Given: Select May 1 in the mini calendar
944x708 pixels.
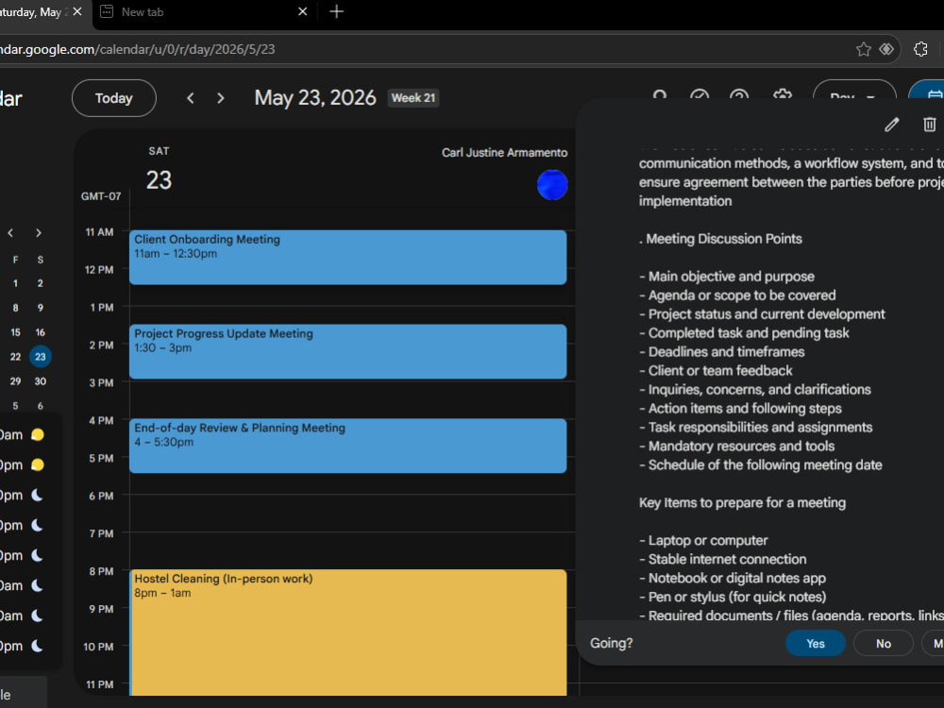Looking at the screenshot, I should pos(16,283).
